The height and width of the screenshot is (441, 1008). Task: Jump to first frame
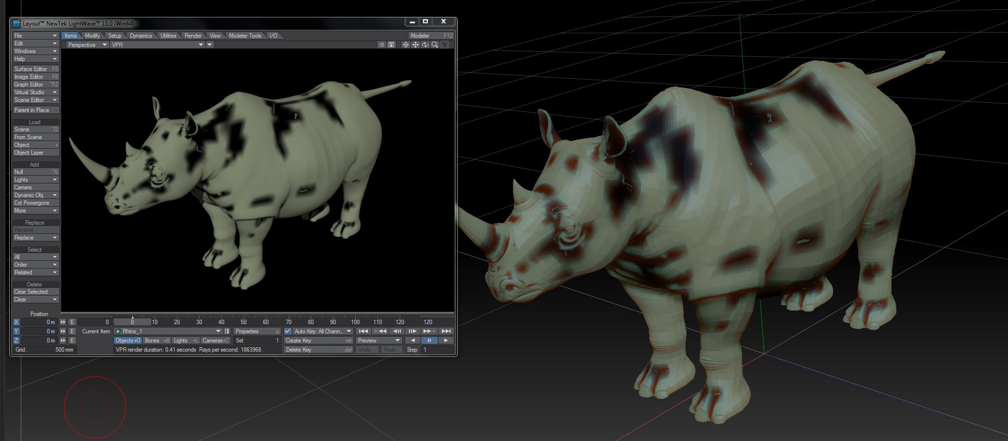click(364, 331)
